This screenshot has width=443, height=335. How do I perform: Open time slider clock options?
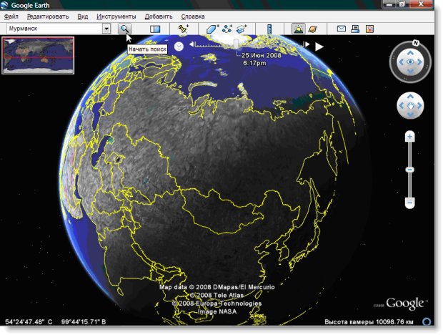[179, 46]
